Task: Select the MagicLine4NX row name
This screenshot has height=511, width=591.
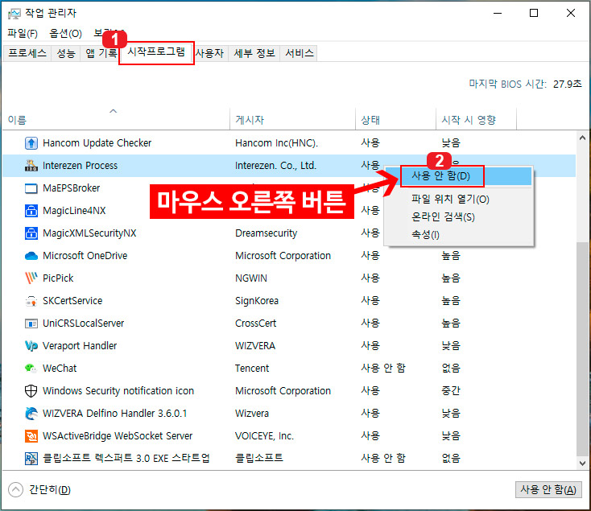Action: coord(74,211)
